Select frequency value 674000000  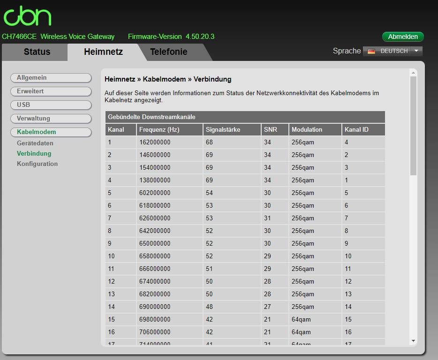155,281
